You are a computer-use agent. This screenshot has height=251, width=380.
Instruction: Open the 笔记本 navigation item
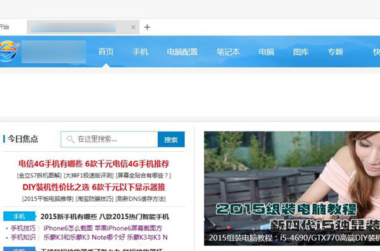(228, 52)
